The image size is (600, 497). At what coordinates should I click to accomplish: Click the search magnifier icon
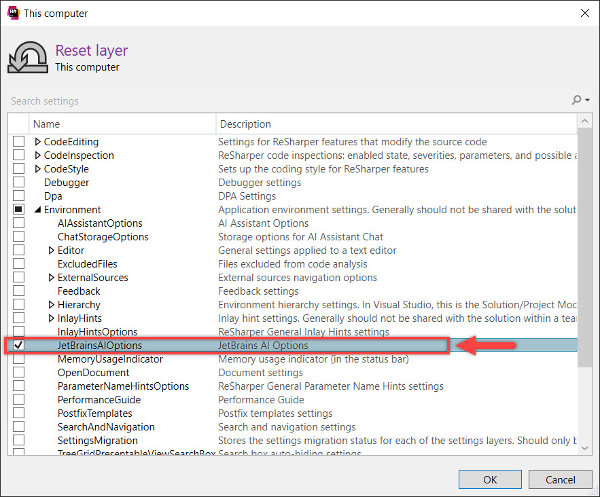pyautogui.click(x=576, y=100)
